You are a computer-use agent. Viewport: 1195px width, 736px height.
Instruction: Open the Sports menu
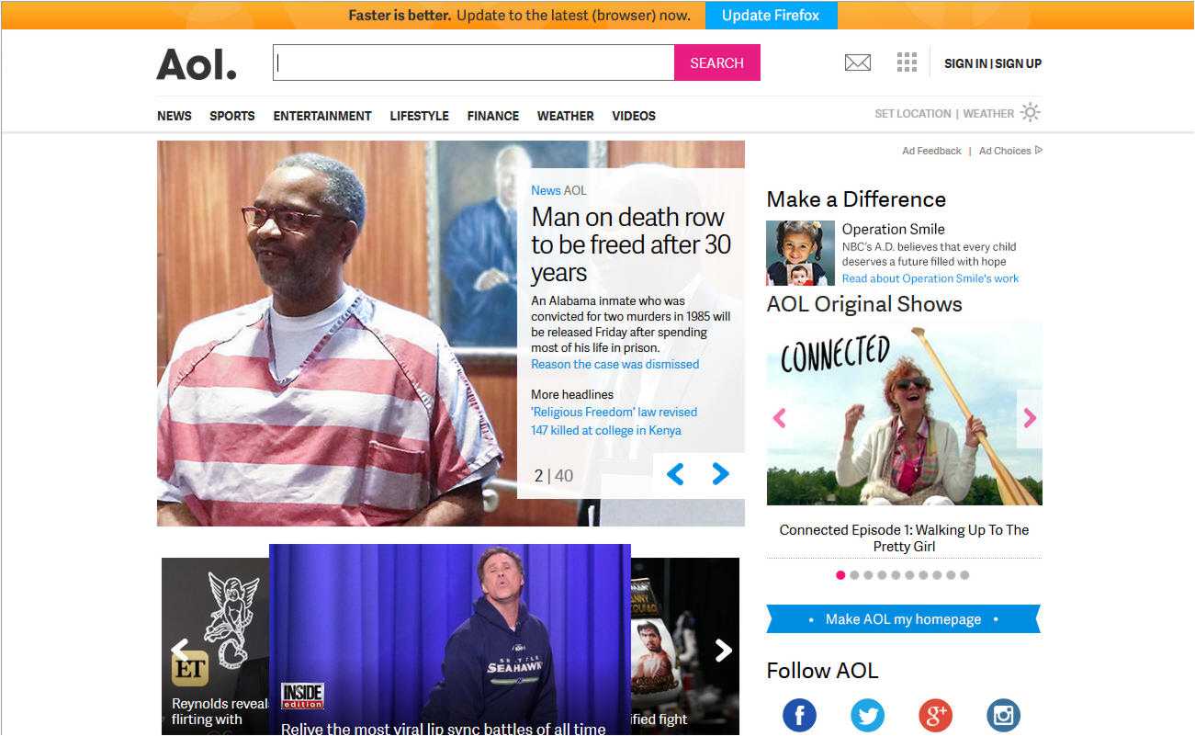232,116
